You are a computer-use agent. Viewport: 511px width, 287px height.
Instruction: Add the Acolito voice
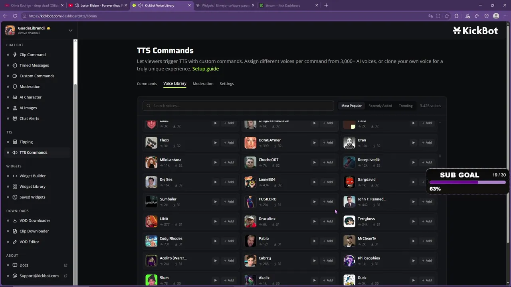click(x=229, y=261)
